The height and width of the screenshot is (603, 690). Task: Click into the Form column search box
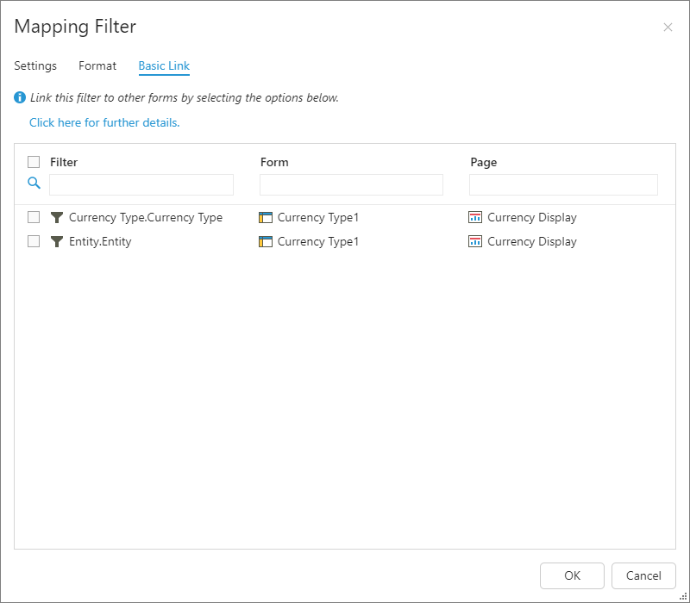[351, 185]
